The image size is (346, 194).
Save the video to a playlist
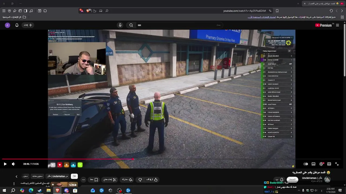tap(94, 179)
